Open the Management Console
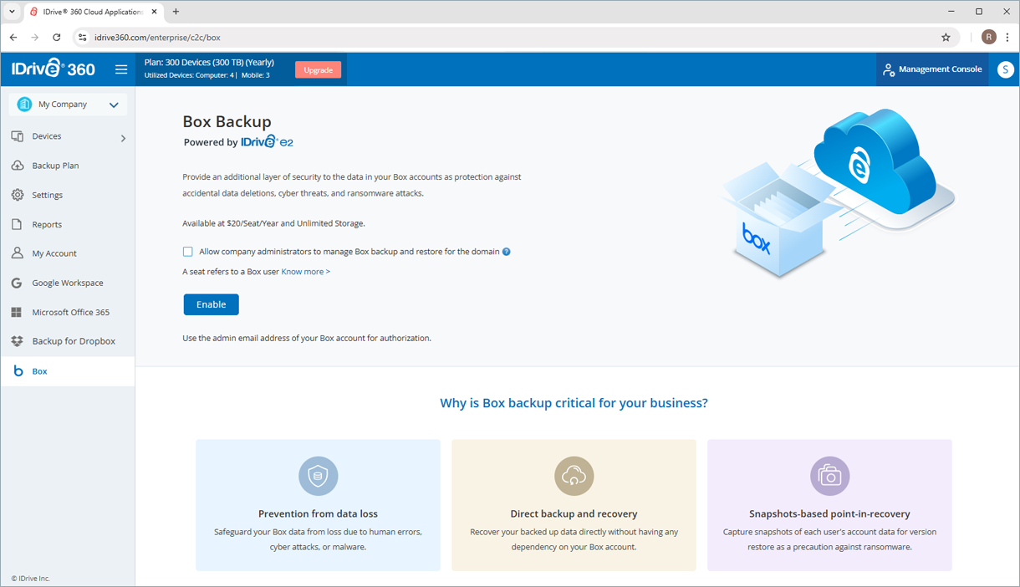The width and height of the screenshot is (1020, 587). click(932, 69)
